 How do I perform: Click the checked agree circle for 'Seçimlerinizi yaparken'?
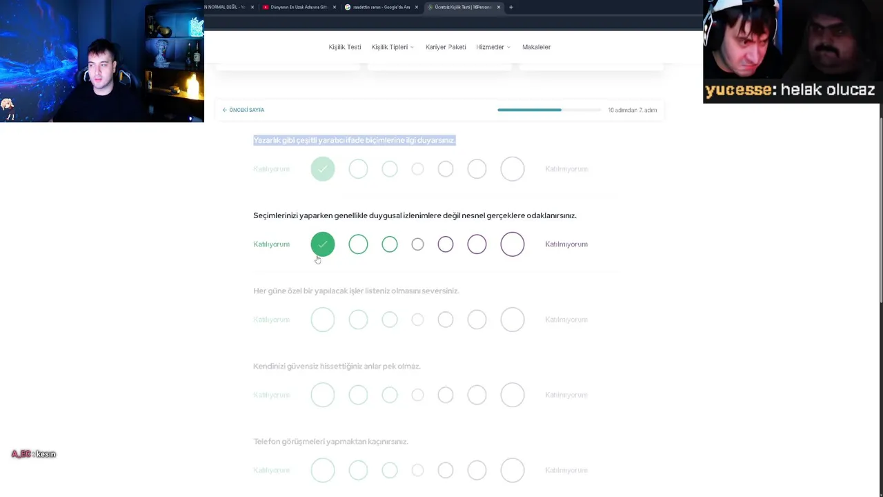323,244
